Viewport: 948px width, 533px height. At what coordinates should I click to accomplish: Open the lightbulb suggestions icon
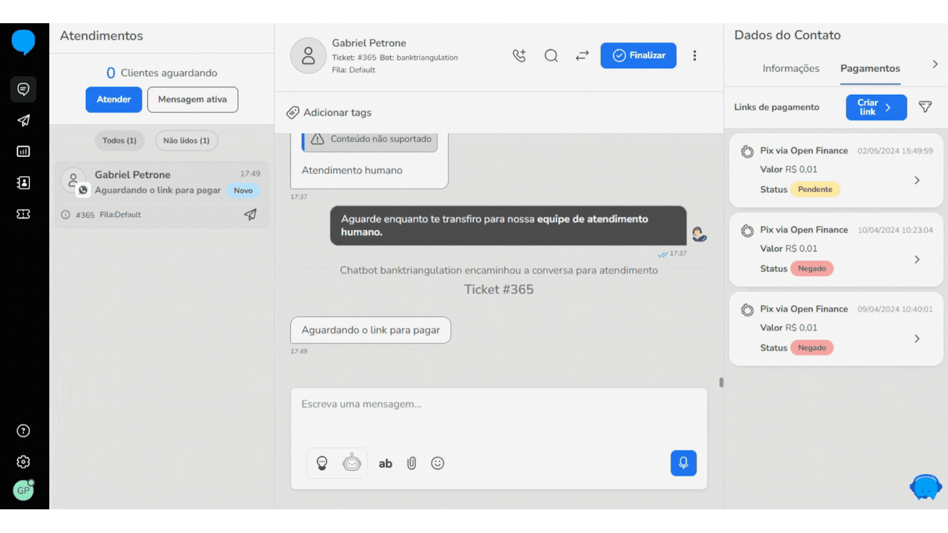click(322, 463)
